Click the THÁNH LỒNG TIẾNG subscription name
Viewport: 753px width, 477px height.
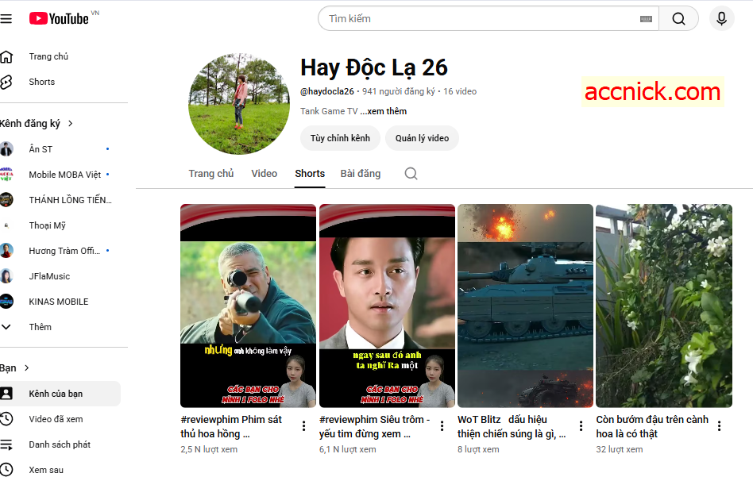[70, 200]
